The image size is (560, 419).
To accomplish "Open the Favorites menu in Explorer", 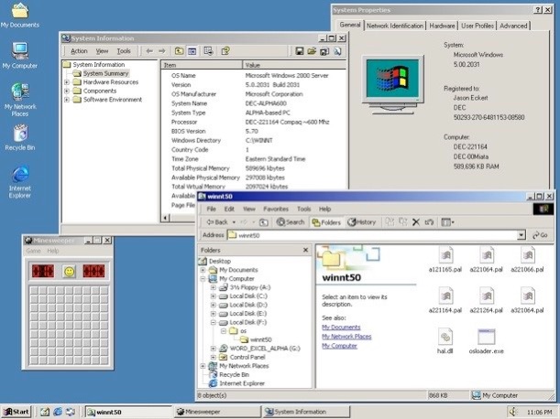I will coord(275,209).
